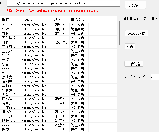
Task: Select the row named 征程??
Action: coord(59,42)
